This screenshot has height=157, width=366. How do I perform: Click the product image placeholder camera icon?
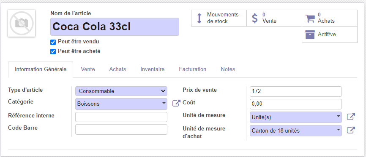[x=22, y=23]
